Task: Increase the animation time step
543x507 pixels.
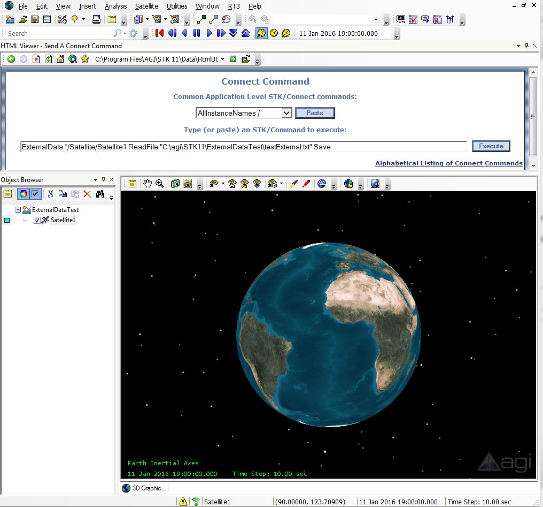Action: point(245,33)
